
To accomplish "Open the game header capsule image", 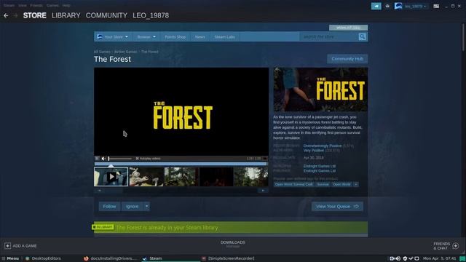I will coord(320,90).
